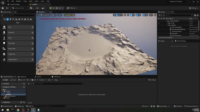Open the Edit menu
Image resolution: width=200 pixels, height=112 pixels.
(12, 1)
